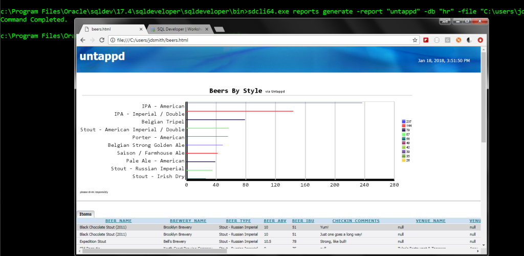Click the Expedition Stout table cell
This screenshot has width=524, height=256.
93,241
